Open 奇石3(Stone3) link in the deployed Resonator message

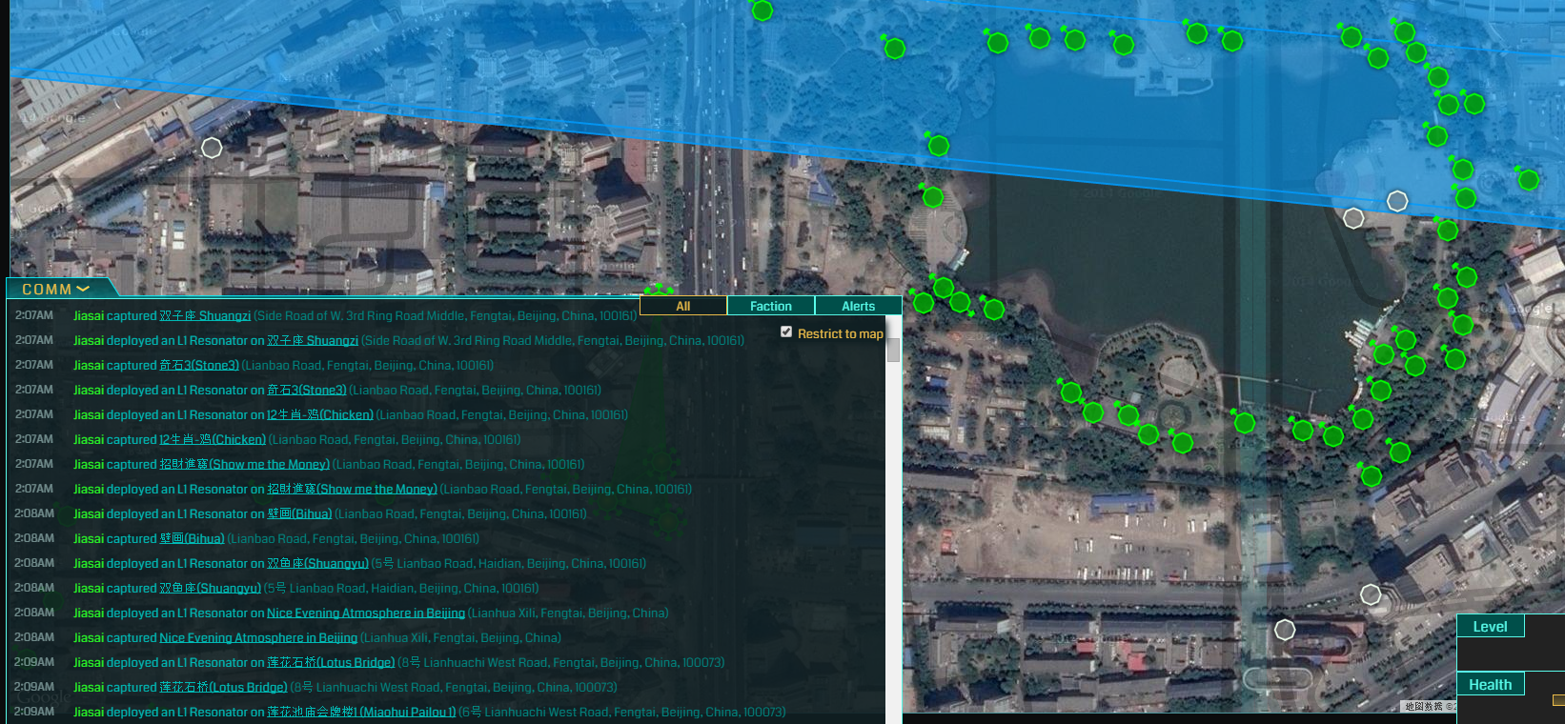[x=307, y=390]
